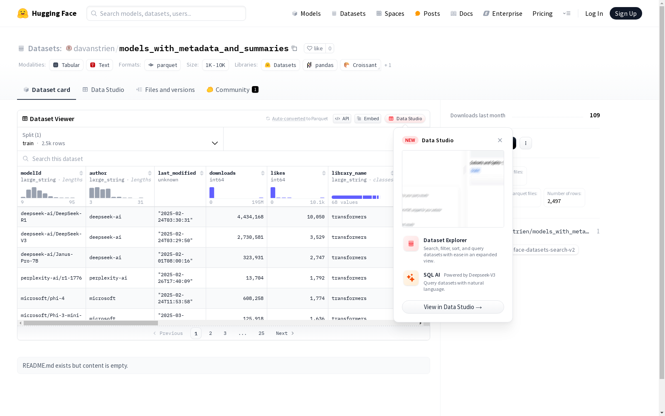Screen dimensions: 665x416
Task: Switch to the Data Studio tab
Action: [103, 90]
